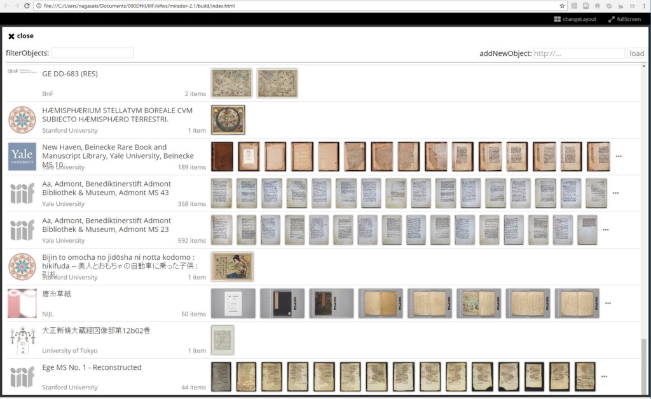651x399 pixels.
Task: Expand more thumbnails for 唐糸草紙
Action: point(608,303)
